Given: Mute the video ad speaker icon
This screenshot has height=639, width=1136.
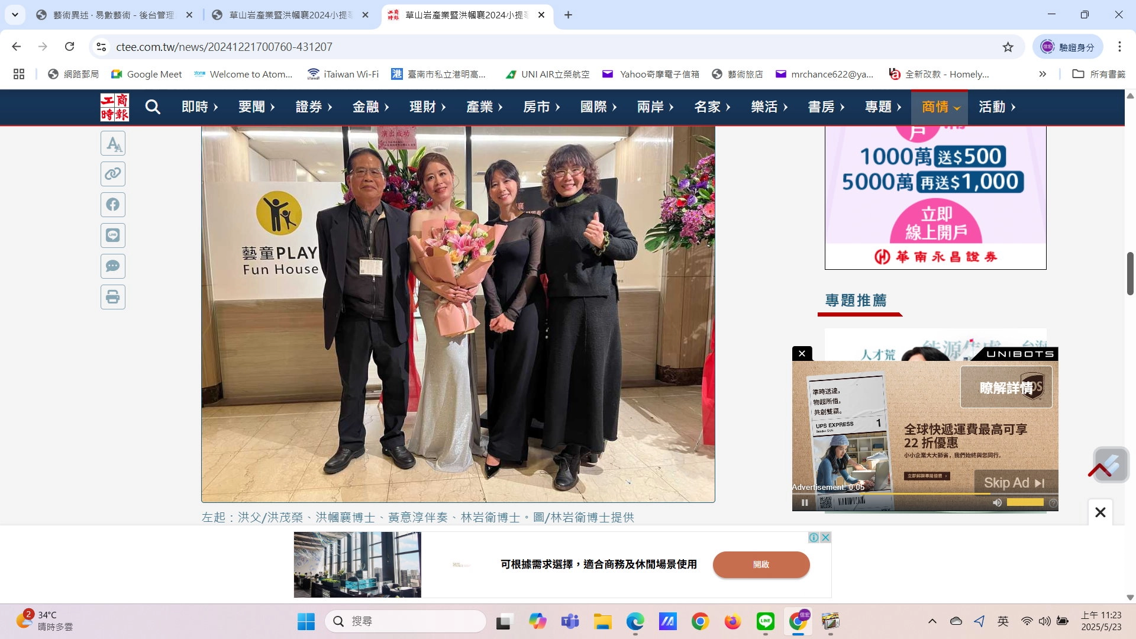Looking at the screenshot, I should click(x=997, y=502).
